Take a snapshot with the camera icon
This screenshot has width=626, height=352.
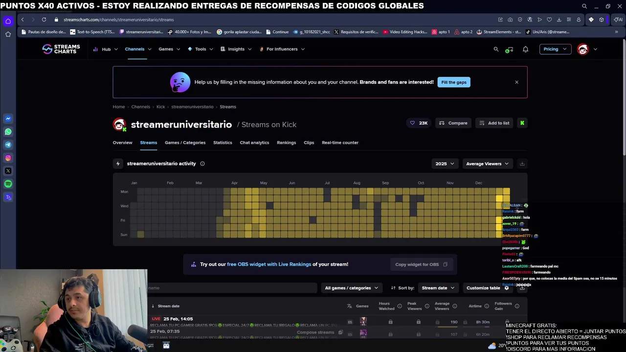point(510,20)
